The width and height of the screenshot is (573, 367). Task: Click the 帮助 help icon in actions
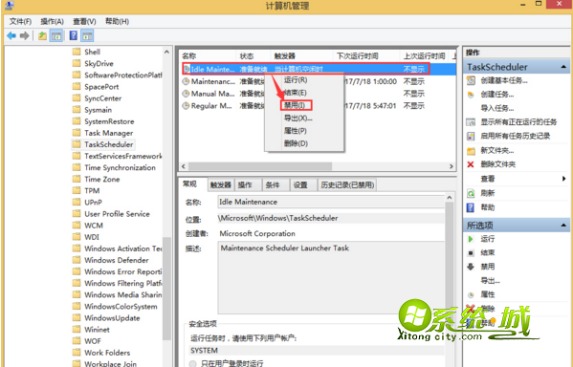point(471,207)
